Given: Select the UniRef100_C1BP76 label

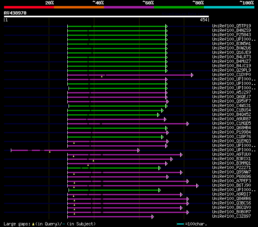Looking at the screenshot, I should 231,137.
